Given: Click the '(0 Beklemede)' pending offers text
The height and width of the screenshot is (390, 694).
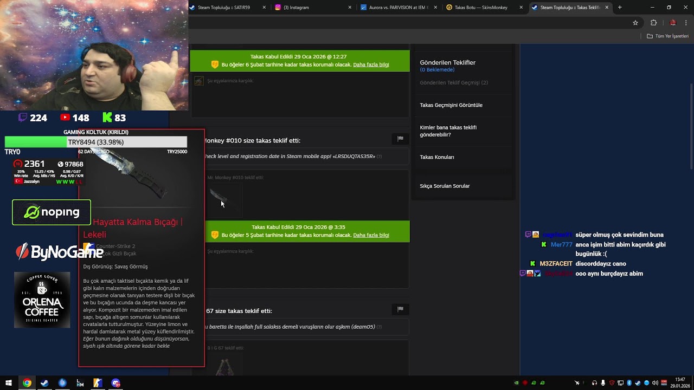Looking at the screenshot, I should click(x=437, y=70).
